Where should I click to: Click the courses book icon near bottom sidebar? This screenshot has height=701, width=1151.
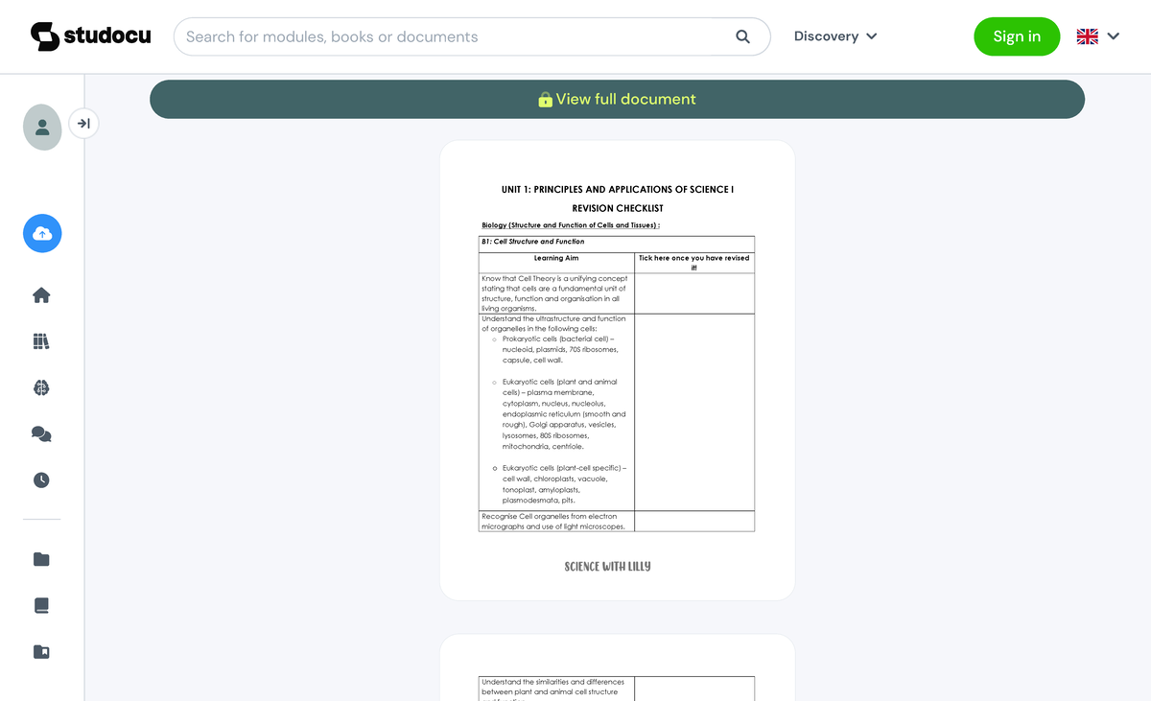click(x=41, y=604)
